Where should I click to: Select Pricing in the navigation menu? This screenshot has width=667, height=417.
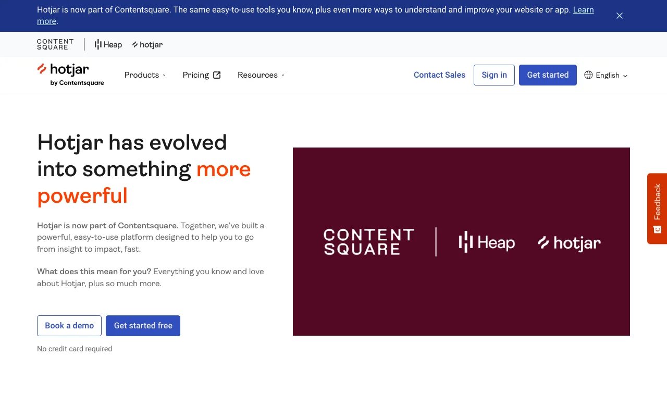pos(195,75)
